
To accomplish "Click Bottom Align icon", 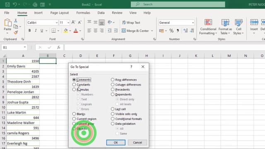I will click(102, 22).
